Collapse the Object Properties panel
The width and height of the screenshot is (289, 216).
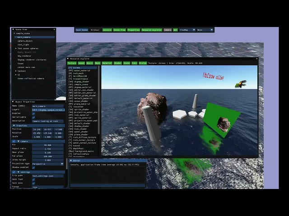13,102
